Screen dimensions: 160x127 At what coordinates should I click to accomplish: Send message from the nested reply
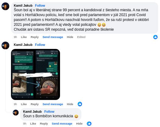click(x=62, y=124)
